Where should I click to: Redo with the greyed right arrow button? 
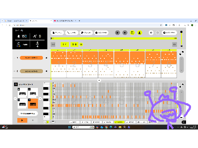(158, 33)
